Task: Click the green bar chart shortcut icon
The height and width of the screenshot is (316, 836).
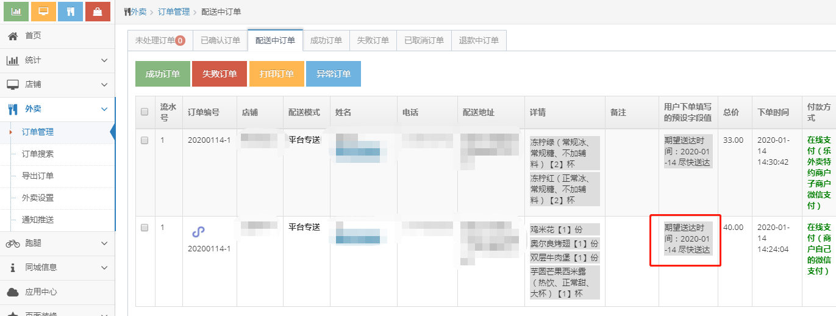Action: pyautogui.click(x=16, y=12)
